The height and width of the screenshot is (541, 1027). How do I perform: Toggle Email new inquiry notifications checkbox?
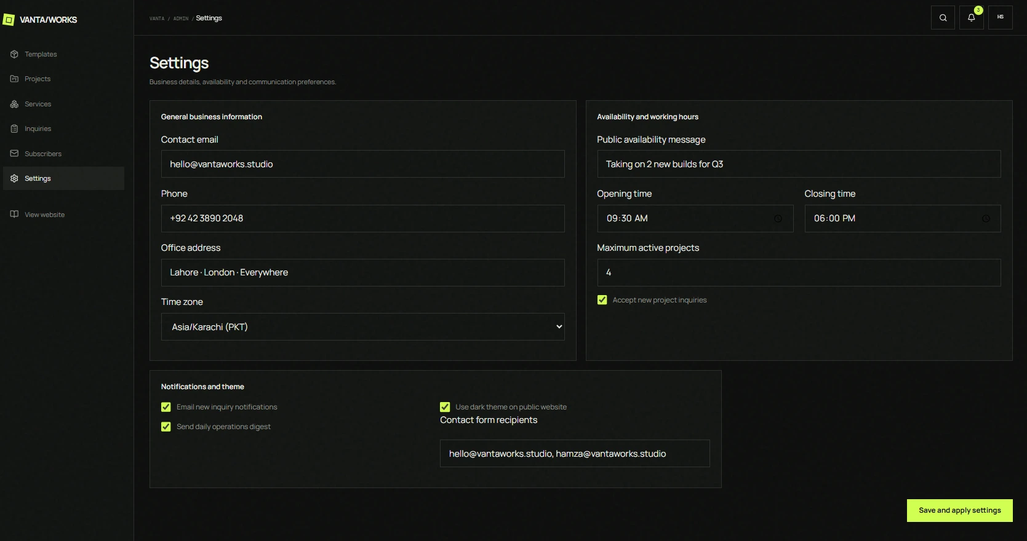(166, 407)
